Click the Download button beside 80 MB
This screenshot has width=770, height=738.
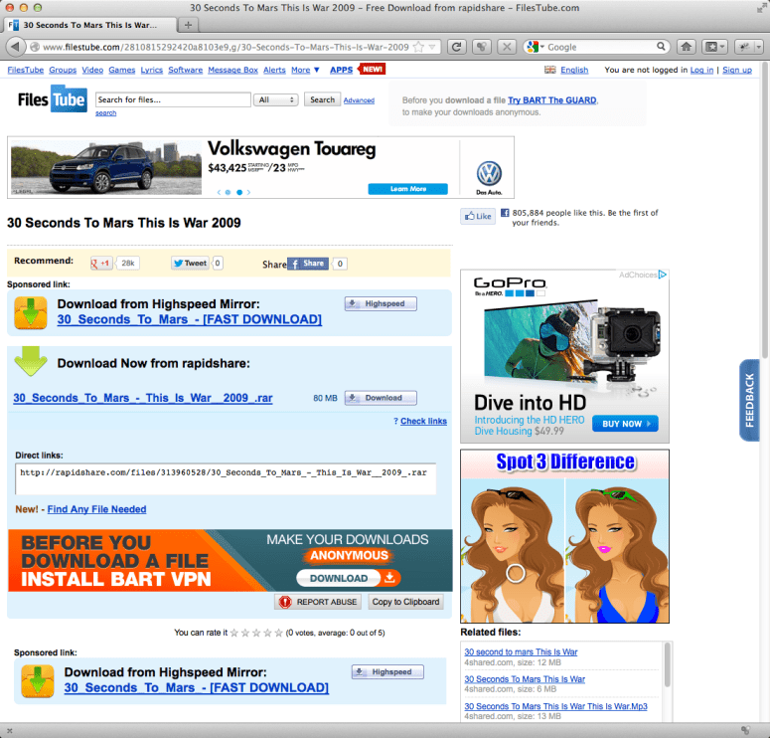pyautogui.click(x=380, y=398)
